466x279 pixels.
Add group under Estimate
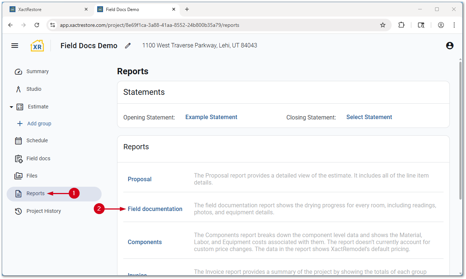(x=39, y=124)
